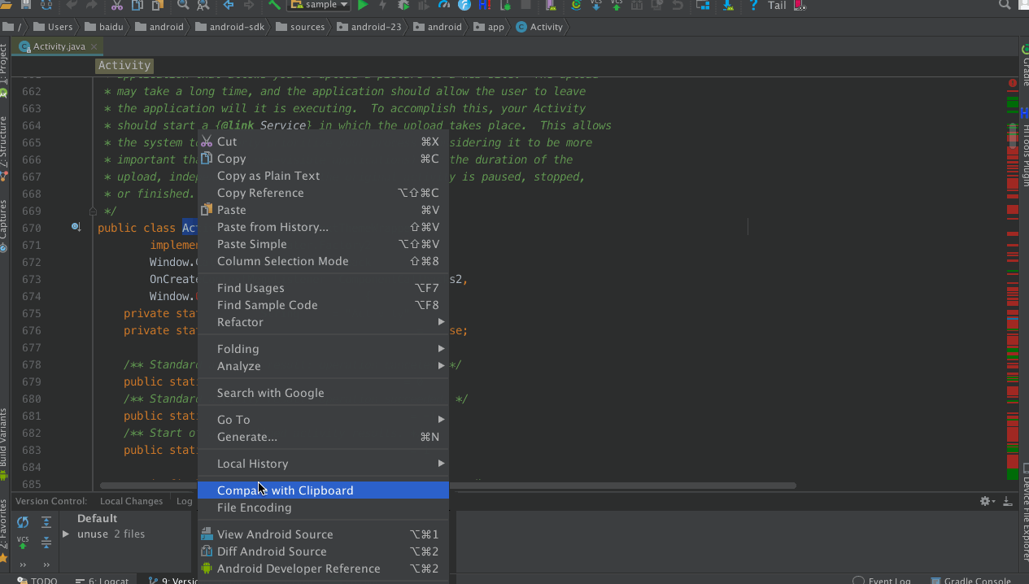Click the profiler gauge toolbar icon
This screenshot has width=1029, height=584.
pos(444,5)
